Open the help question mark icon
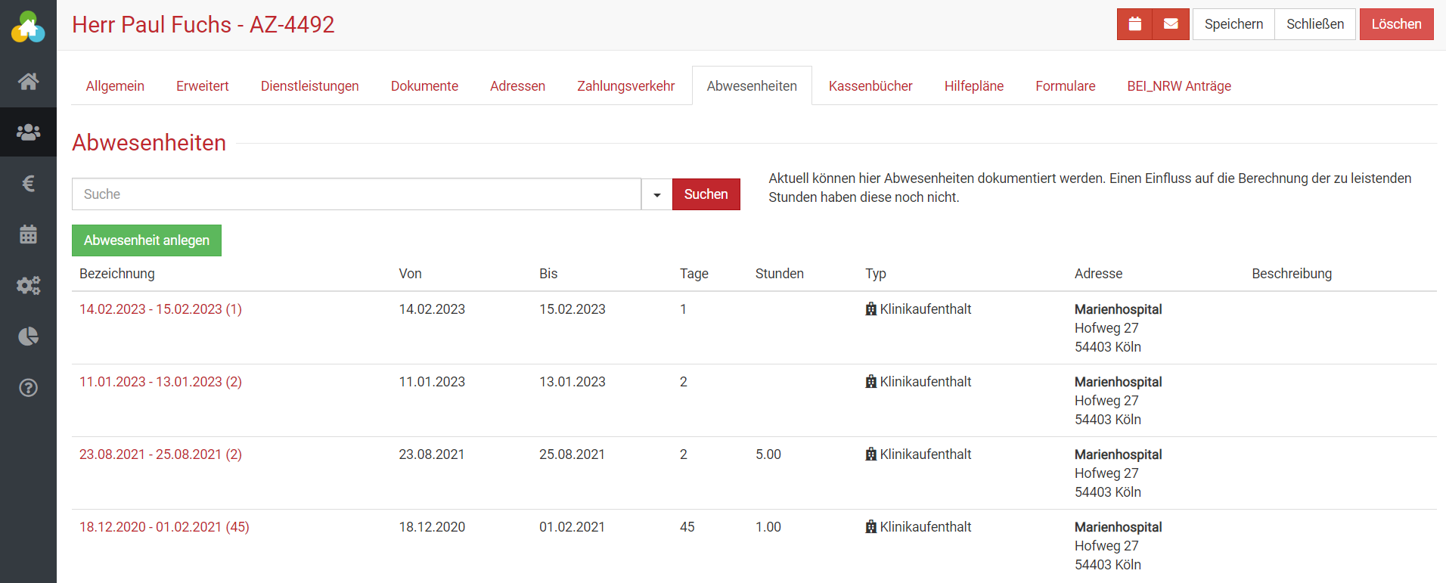This screenshot has width=1446, height=583. [x=28, y=388]
